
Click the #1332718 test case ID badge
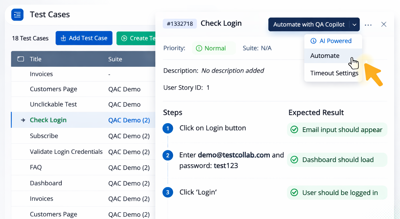click(x=180, y=23)
